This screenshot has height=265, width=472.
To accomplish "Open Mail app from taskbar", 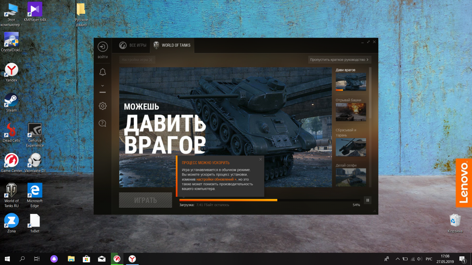I will point(102,259).
